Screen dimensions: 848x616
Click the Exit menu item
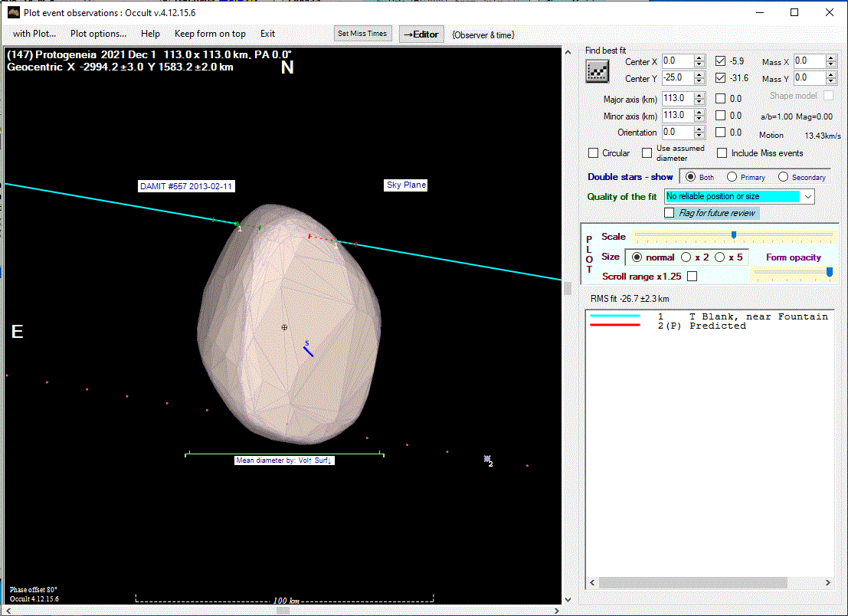[x=267, y=34]
